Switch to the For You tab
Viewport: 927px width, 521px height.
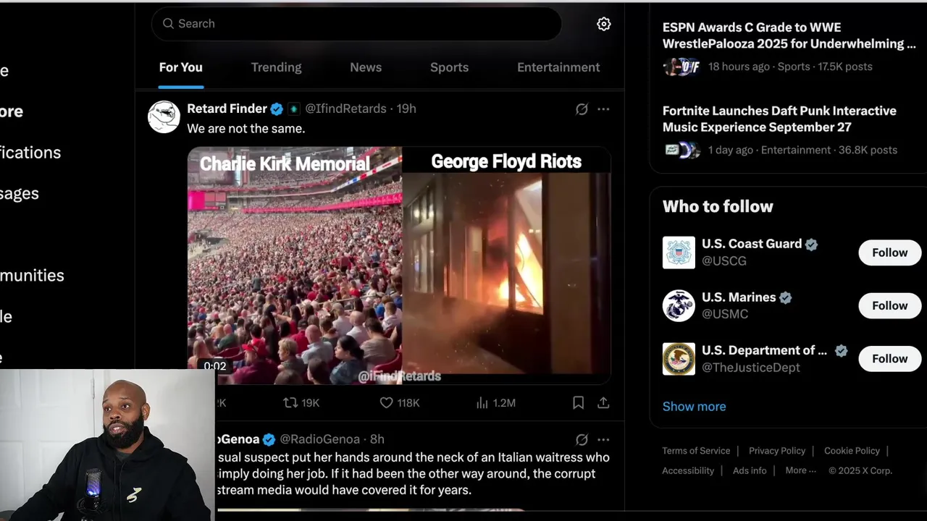pos(181,67)
